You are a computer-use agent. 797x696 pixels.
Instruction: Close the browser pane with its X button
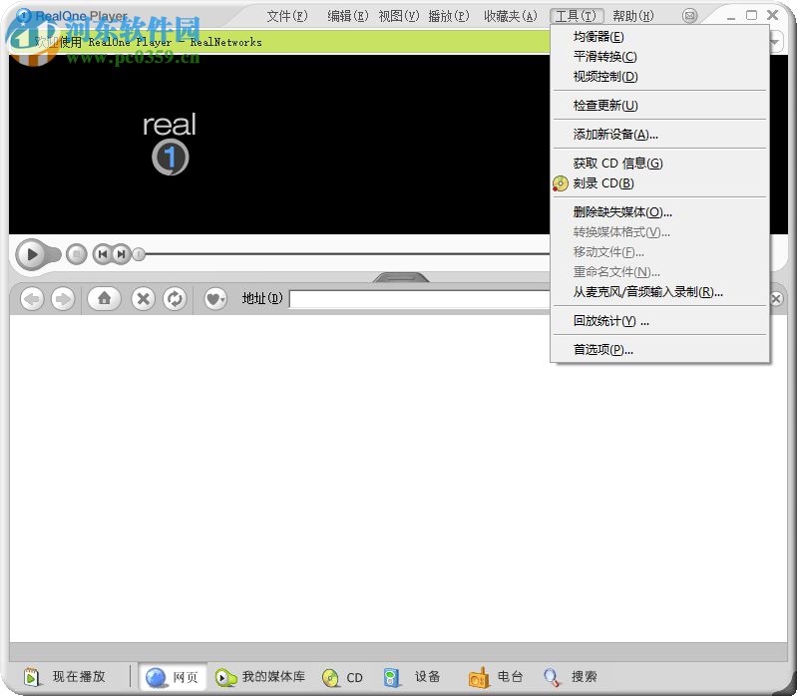click(x=776, y=299)
